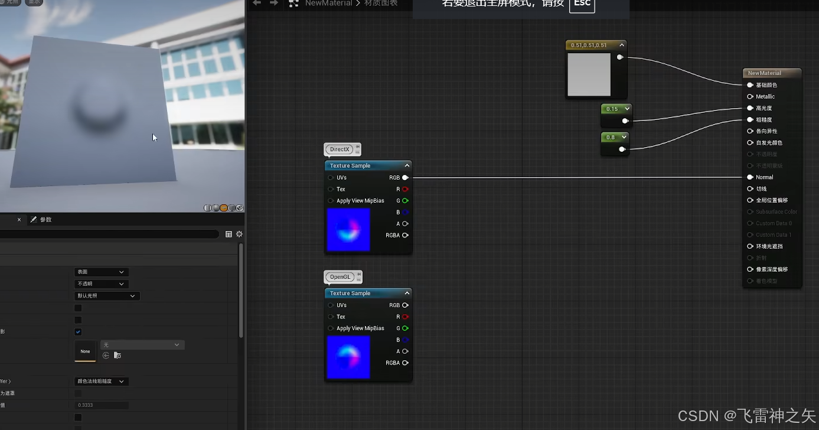This screenshot has height=430, width=819.
Task: Click the browse-to-asset icon under the None slot
Action: click(117, 356)
